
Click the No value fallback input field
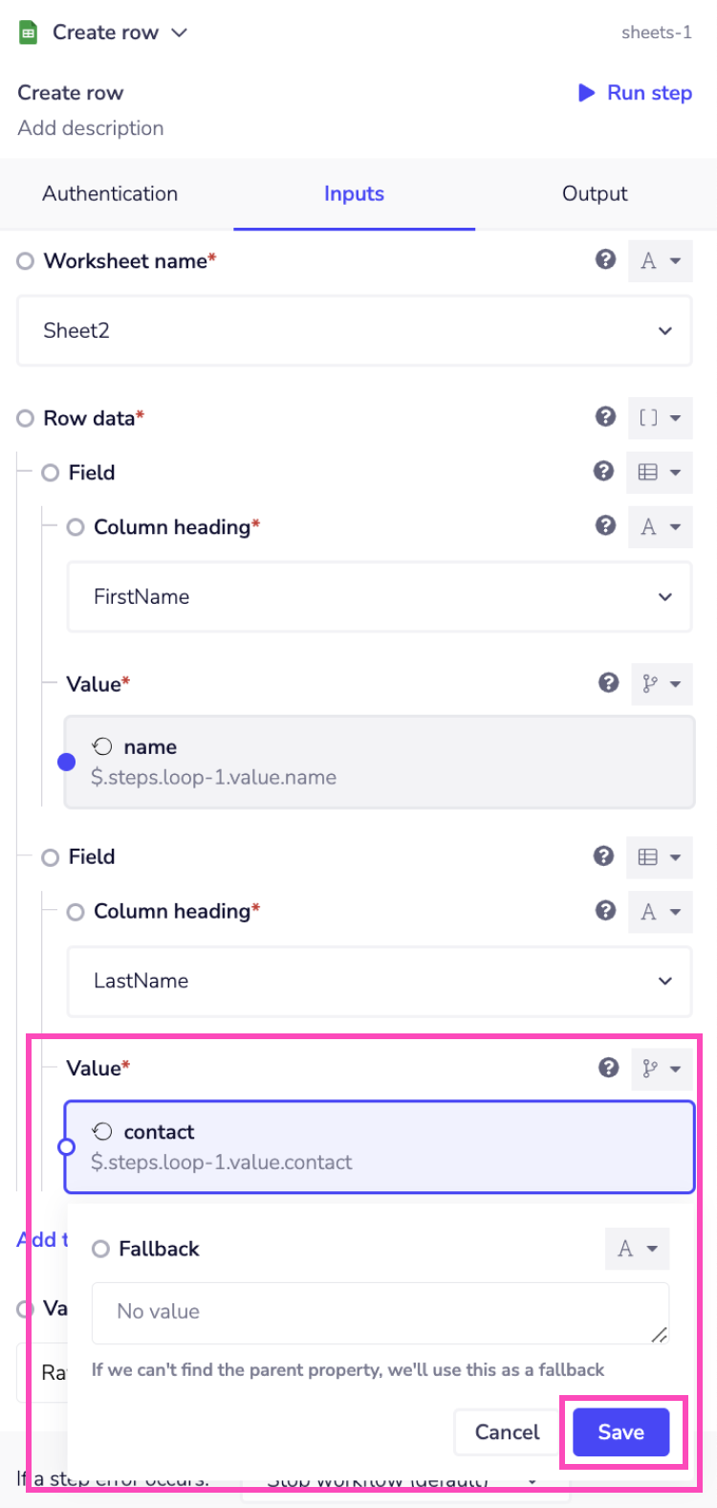380,1312
